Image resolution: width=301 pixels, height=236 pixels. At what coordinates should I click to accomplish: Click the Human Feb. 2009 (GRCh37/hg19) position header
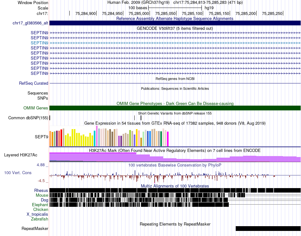click(x=138, y=3)
